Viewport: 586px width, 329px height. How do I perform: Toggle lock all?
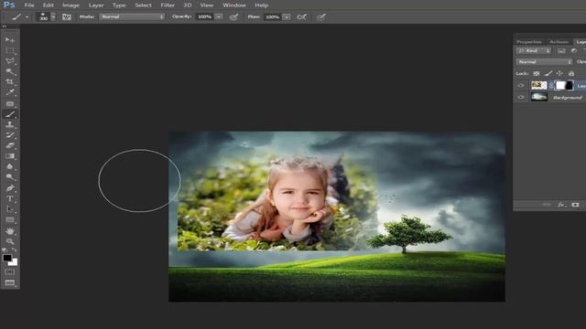coord(571,73)
